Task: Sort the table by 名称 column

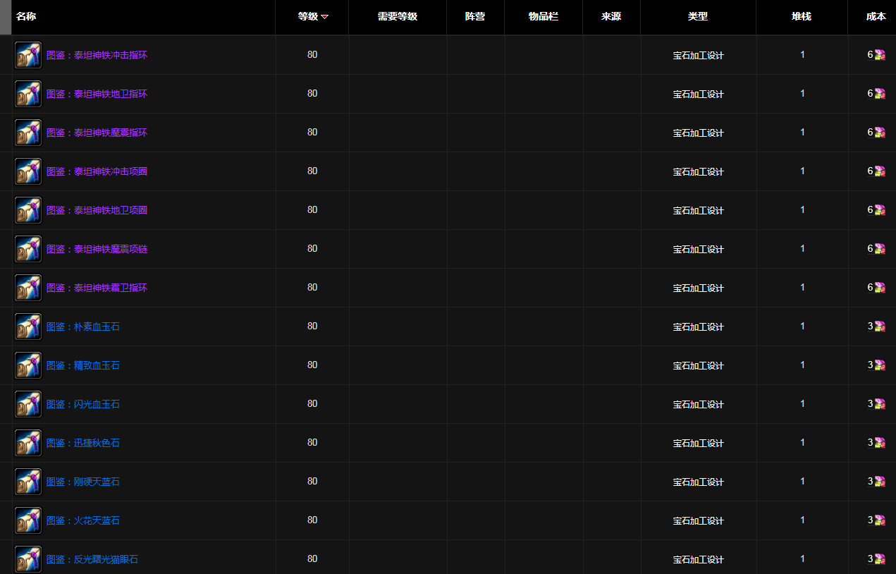Action: pos(26,17)
